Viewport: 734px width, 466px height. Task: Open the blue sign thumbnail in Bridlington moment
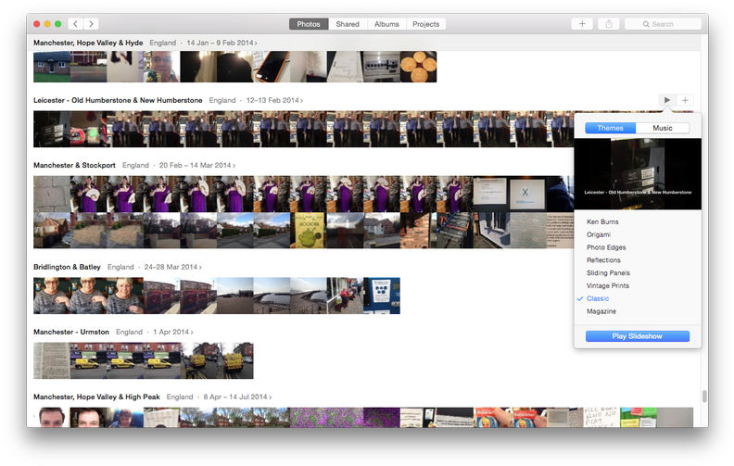tap(382, 296)
